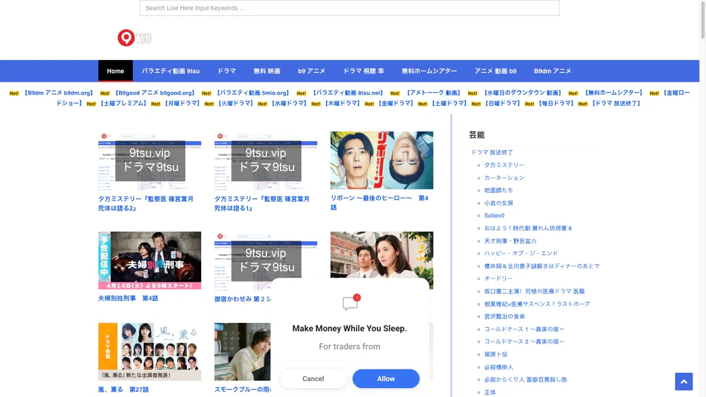Open the ドラマ navigation menu item
This screenshot has width=706, height=397.
pos(227,71)
